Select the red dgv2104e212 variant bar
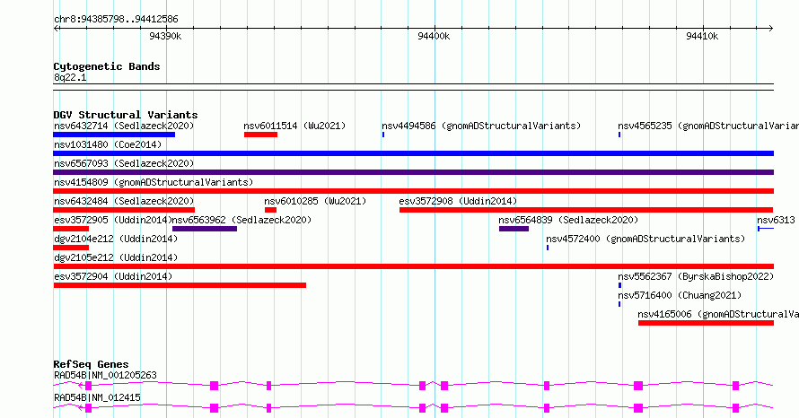This screenshot has height=418, width=799. point(71,248)
